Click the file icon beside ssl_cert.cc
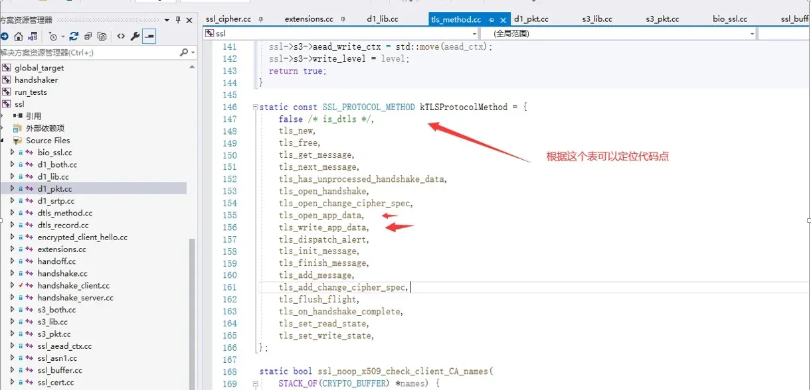The width and height of the screenshot is (811, 390). tap(29, 382)
